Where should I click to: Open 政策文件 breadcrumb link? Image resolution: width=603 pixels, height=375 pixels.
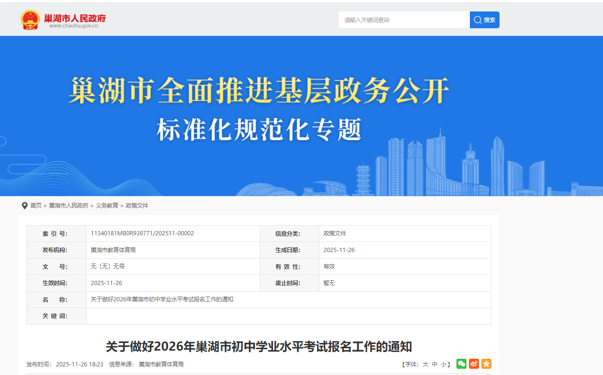click(x=137, y=206)
